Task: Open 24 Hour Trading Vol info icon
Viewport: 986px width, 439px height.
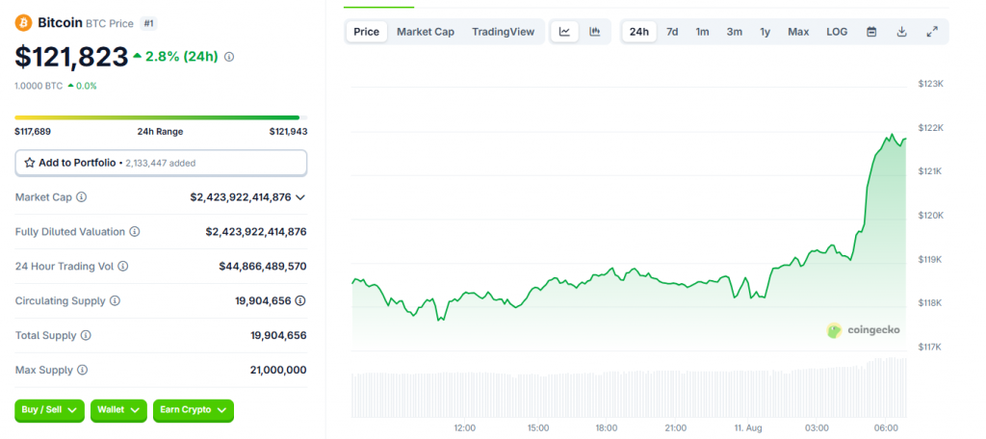Action: coord(122,266)
